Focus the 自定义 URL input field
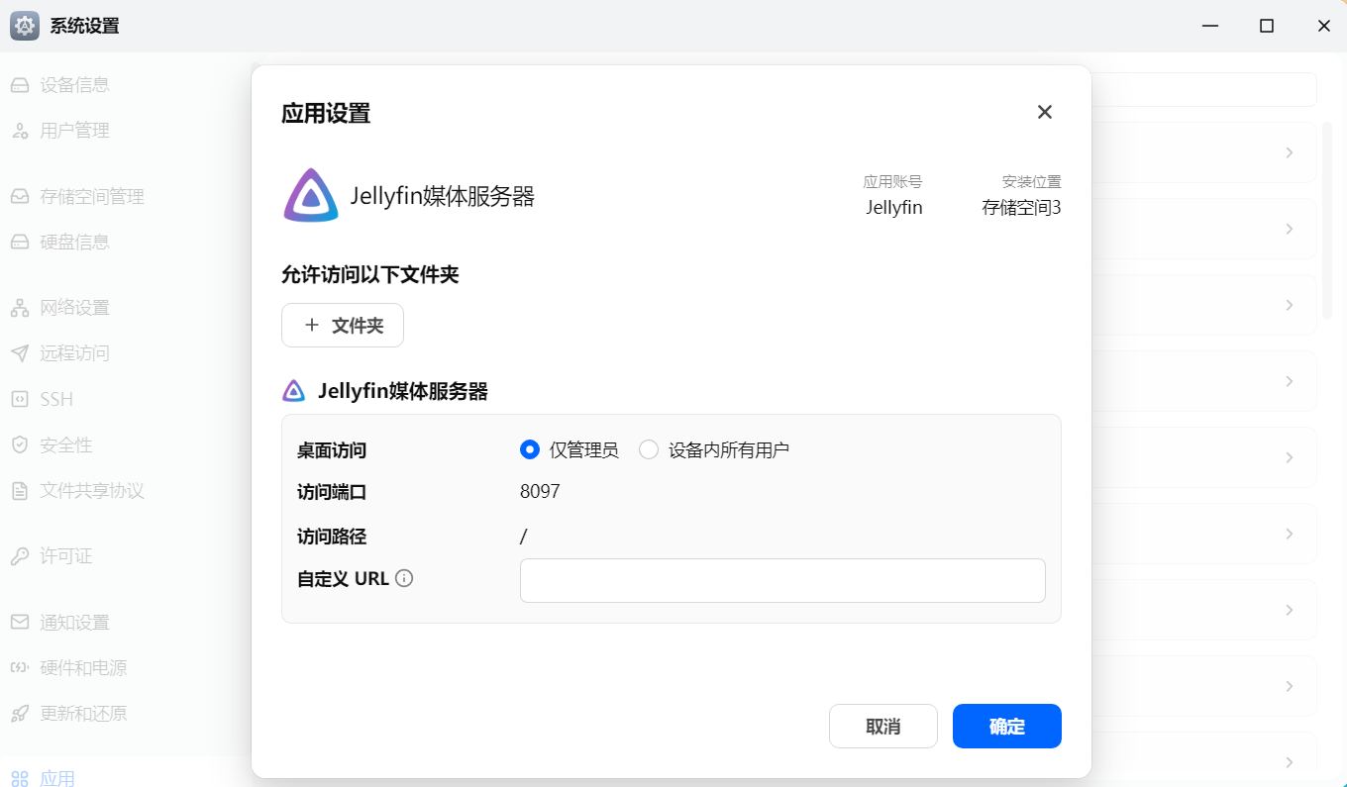Viewport: 1347px width, 787px height. [782, 580]
